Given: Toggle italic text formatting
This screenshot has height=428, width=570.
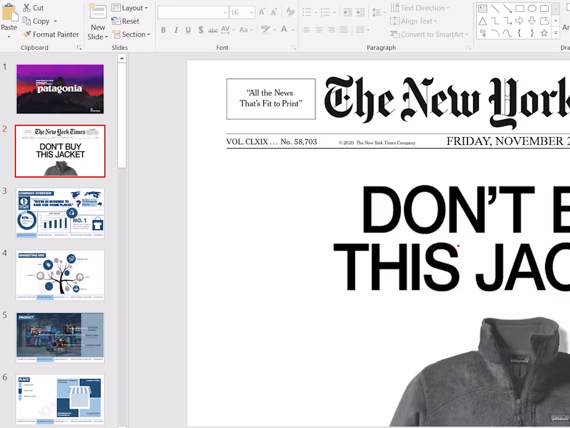Looking at the screenshot, I should [176, 30].
